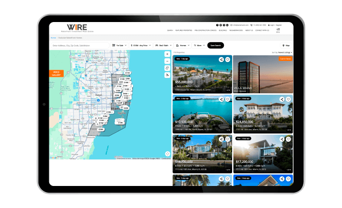
Task: Zoom out on the map
Action: (167, 60)
